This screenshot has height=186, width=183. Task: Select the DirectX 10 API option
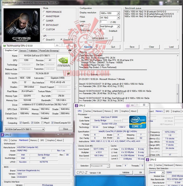pos(62,40)
